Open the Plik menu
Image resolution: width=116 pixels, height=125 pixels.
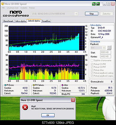coord(3,8)
